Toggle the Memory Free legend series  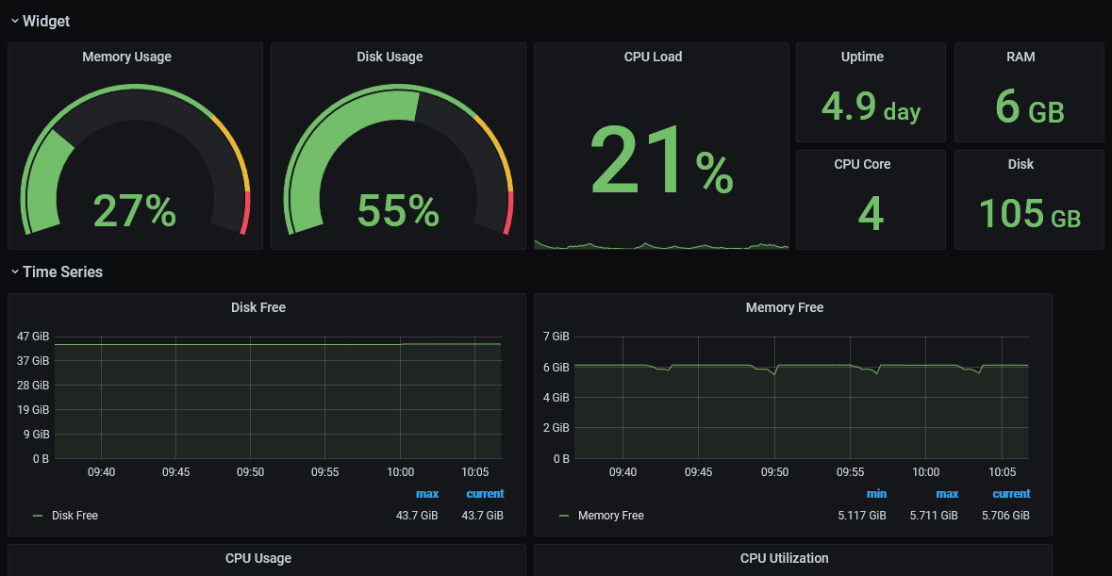point(610,516)
